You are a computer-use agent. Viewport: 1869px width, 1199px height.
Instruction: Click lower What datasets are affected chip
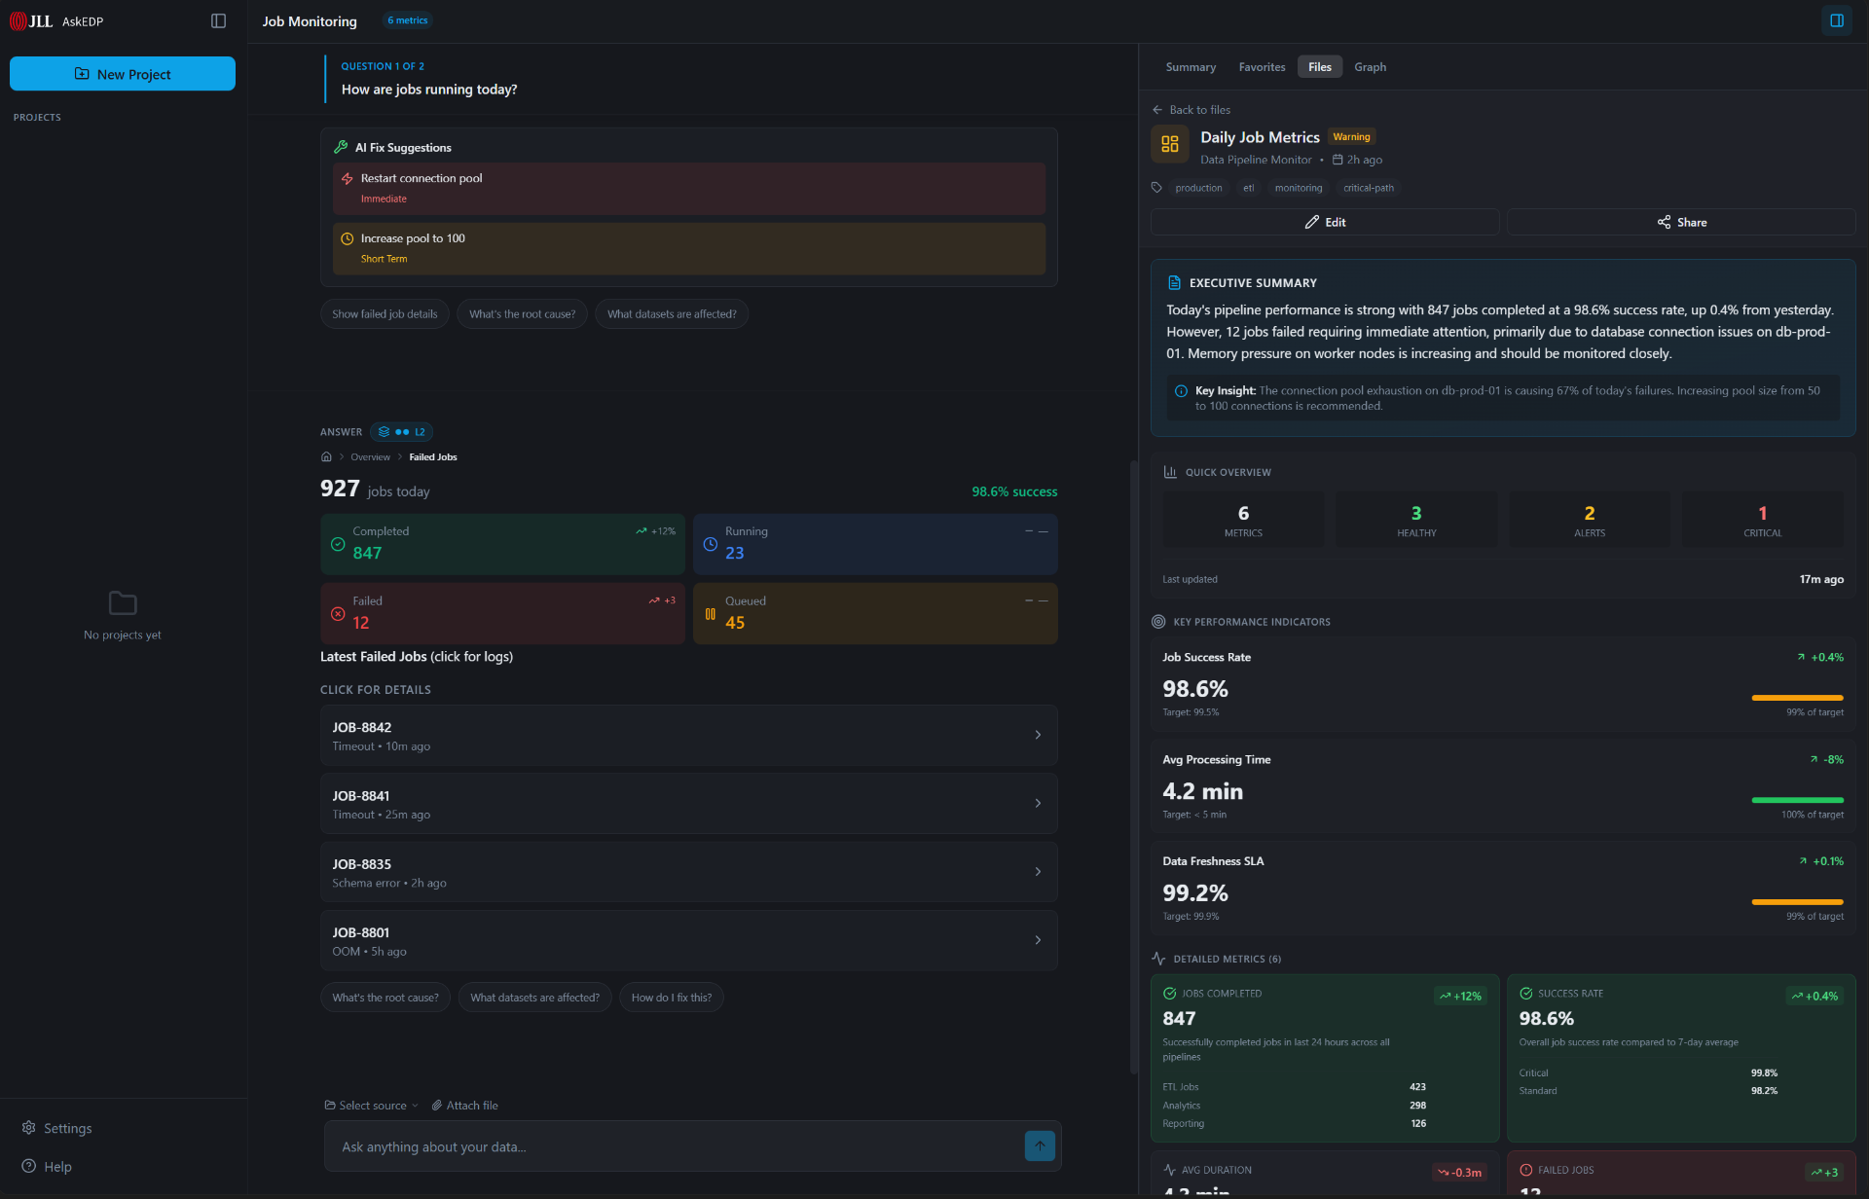(x=534, y=997)
